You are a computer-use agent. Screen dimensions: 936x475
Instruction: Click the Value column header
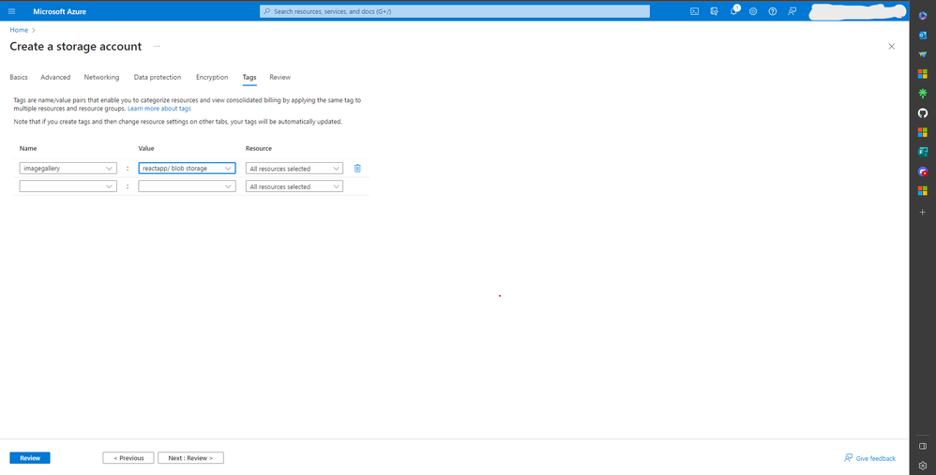(146, 148)
